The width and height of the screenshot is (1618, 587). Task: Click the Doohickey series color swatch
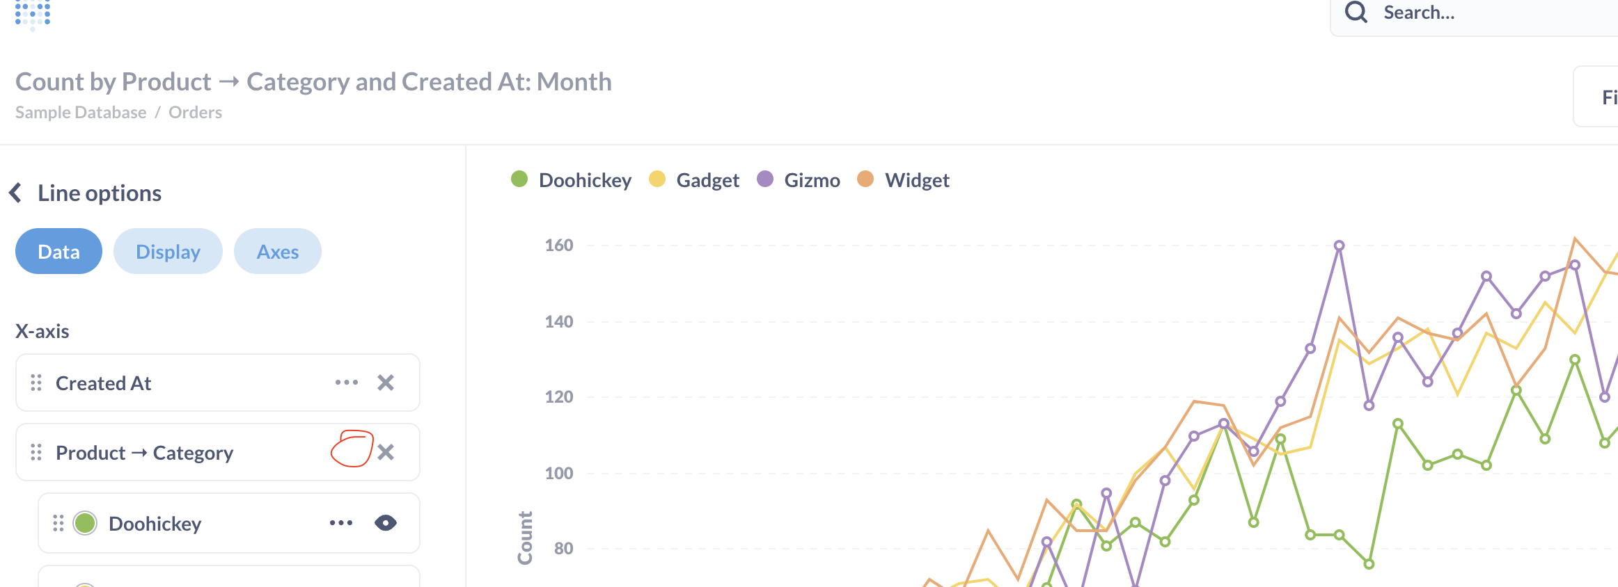[x=86, y=522]
